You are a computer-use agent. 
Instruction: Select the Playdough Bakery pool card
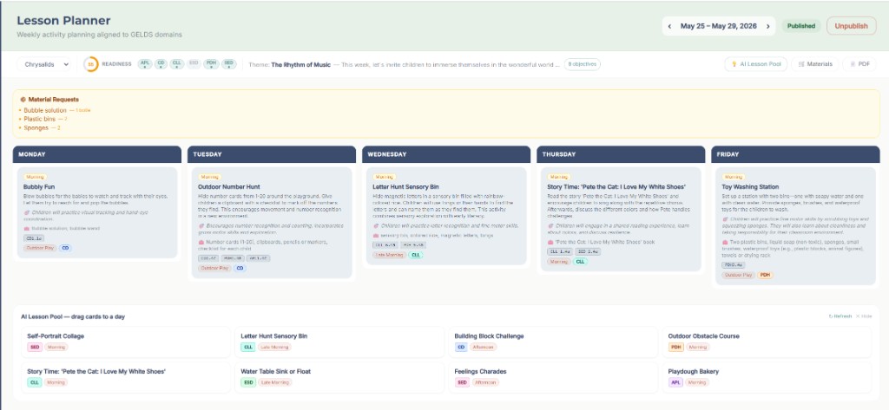(x=767, y=377)
